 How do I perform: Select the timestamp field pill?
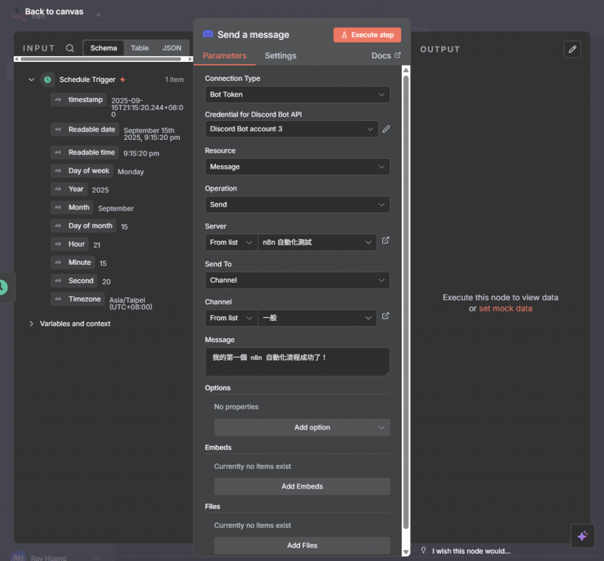[x=78, y=100]
